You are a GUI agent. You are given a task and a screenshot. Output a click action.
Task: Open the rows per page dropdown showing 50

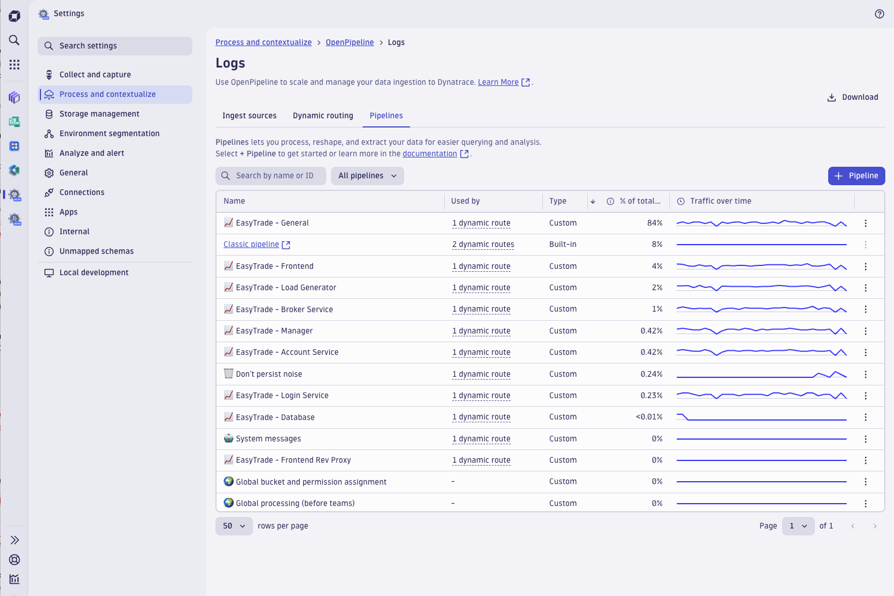coord(234,526)
